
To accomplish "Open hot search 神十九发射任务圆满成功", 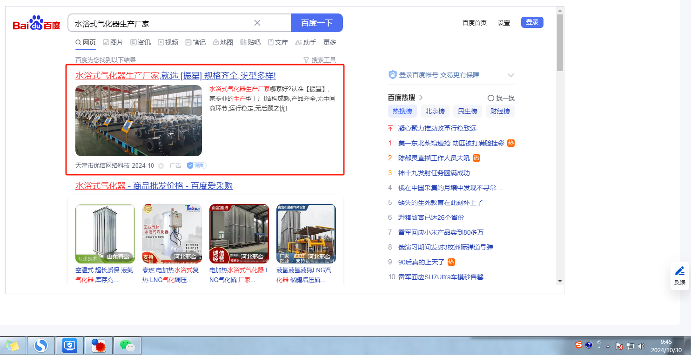I will pyautogui.click(x=434, y=173).
